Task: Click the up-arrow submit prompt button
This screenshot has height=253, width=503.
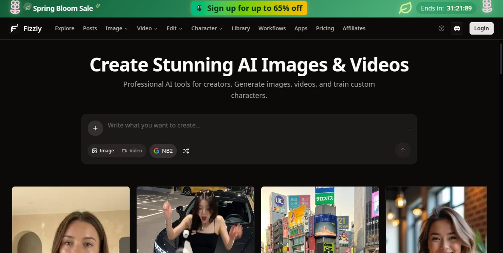Action: coord(403,150)
